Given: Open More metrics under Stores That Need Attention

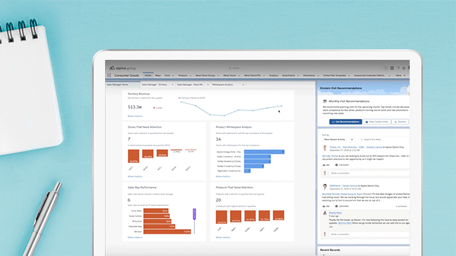Looking at the screenshot, I should click(x=135, y=177).
